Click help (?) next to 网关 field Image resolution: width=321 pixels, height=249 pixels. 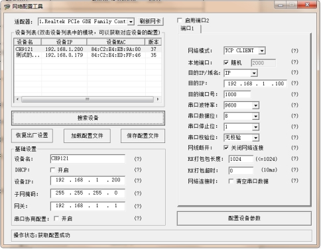138,207
